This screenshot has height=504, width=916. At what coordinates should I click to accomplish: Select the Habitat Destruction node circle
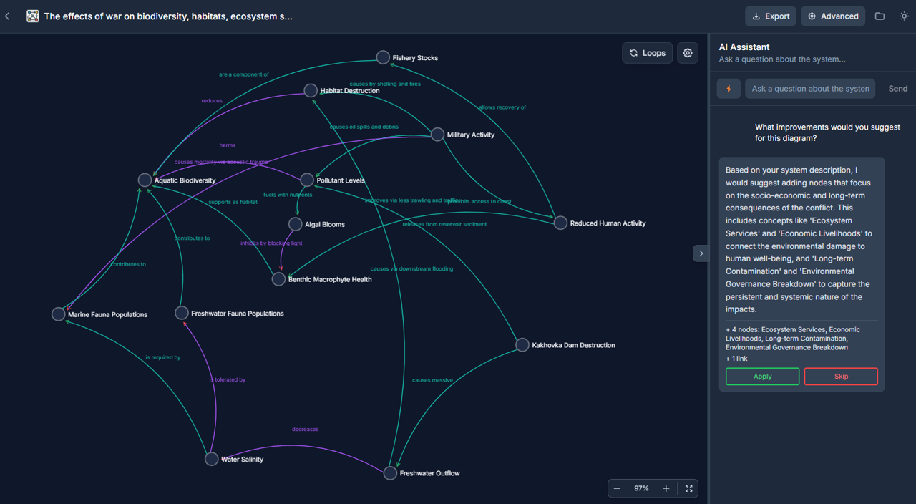click(311, 90)
